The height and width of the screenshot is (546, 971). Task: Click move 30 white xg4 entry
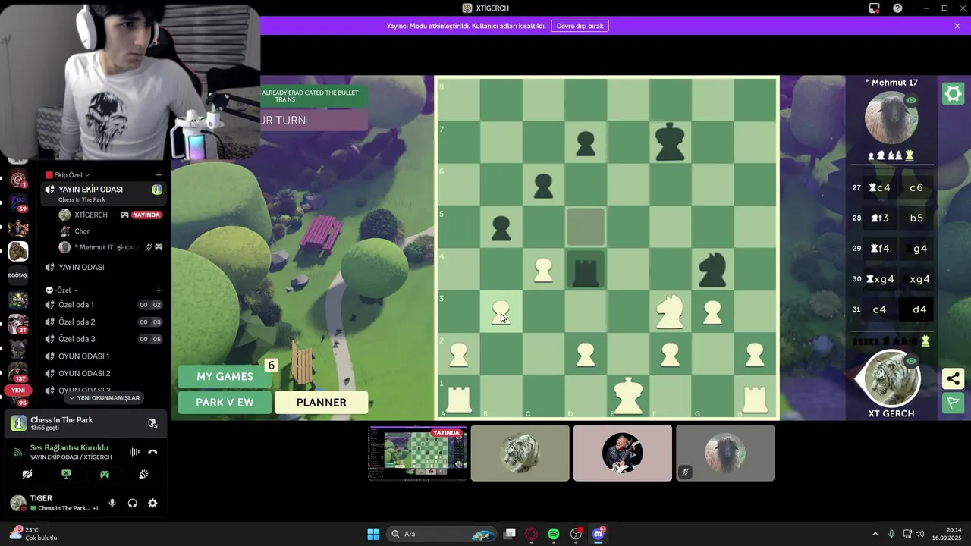881,278
